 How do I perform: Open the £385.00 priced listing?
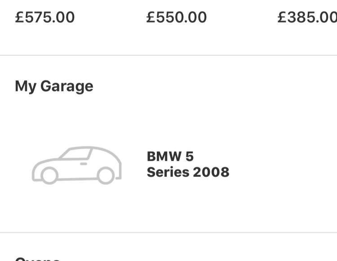pyautogui.click(x=307, y=17)
